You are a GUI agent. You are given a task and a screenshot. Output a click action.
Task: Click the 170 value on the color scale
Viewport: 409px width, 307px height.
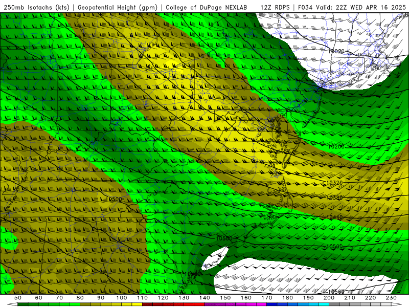point(267,298)
